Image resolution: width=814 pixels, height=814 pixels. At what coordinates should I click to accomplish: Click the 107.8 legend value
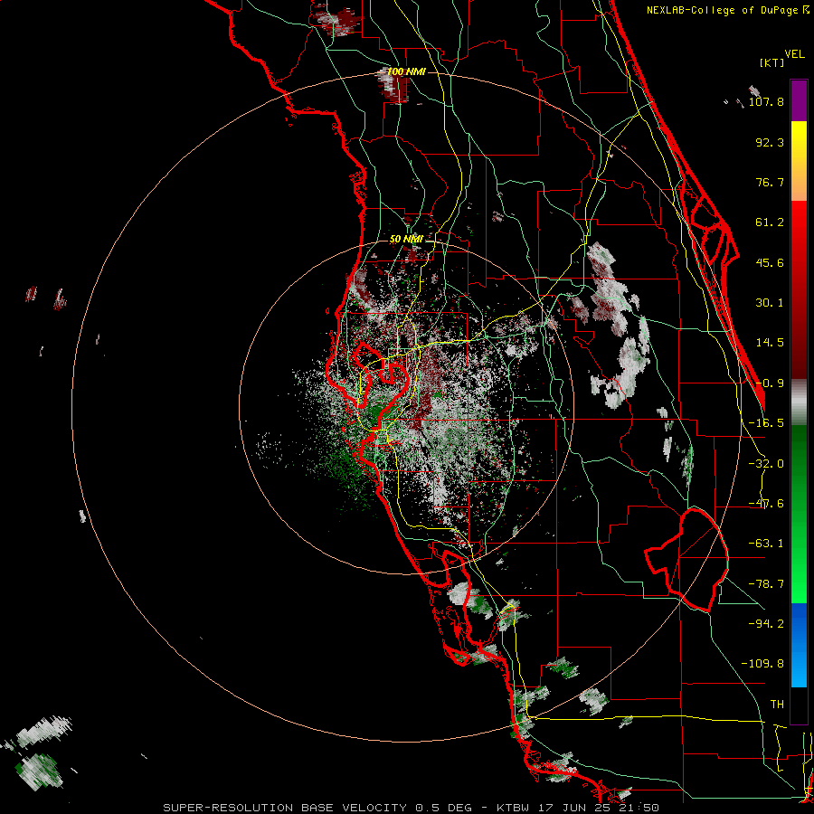pos(766,101)
